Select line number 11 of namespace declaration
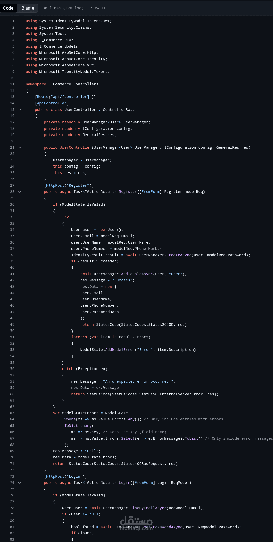Viewport: 273px width, 542px height. (12, 84)
